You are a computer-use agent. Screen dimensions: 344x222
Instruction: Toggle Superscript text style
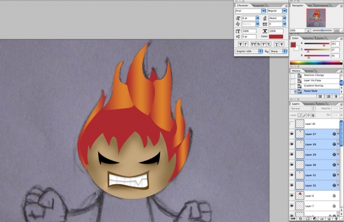(264, 44)
